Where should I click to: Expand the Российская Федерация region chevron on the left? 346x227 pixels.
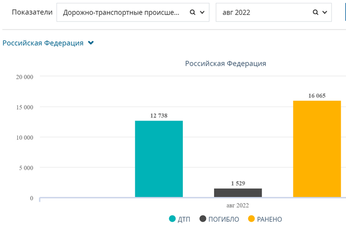pyautogui.click(x=90, y=43)
